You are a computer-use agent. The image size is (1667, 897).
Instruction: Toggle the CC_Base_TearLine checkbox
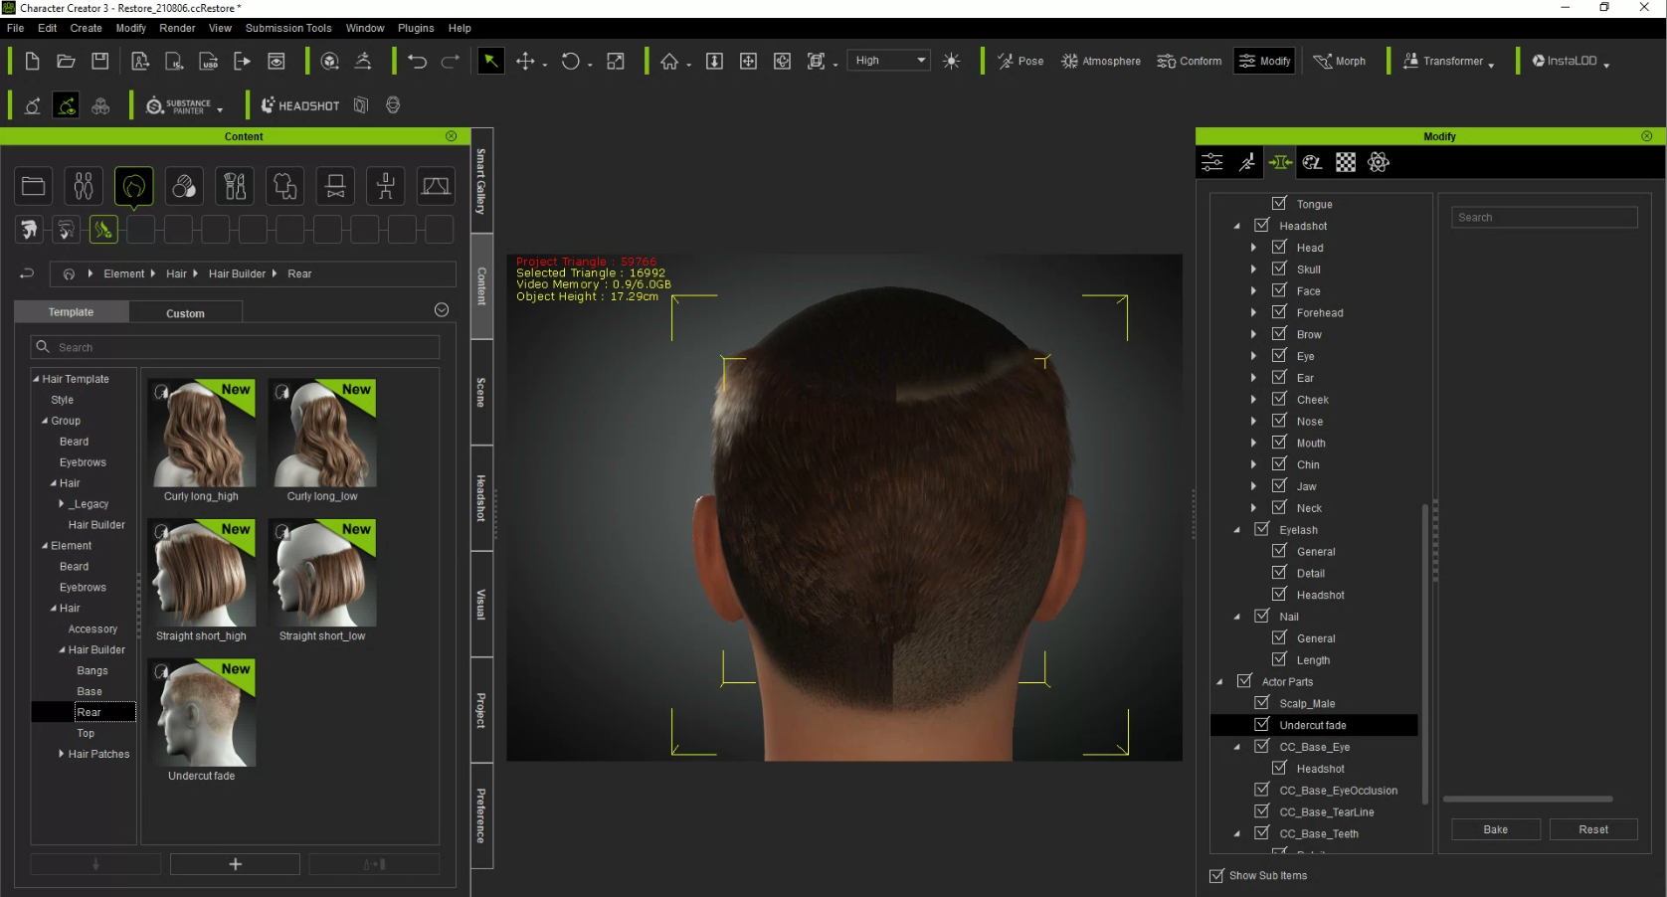point(1261,811)
